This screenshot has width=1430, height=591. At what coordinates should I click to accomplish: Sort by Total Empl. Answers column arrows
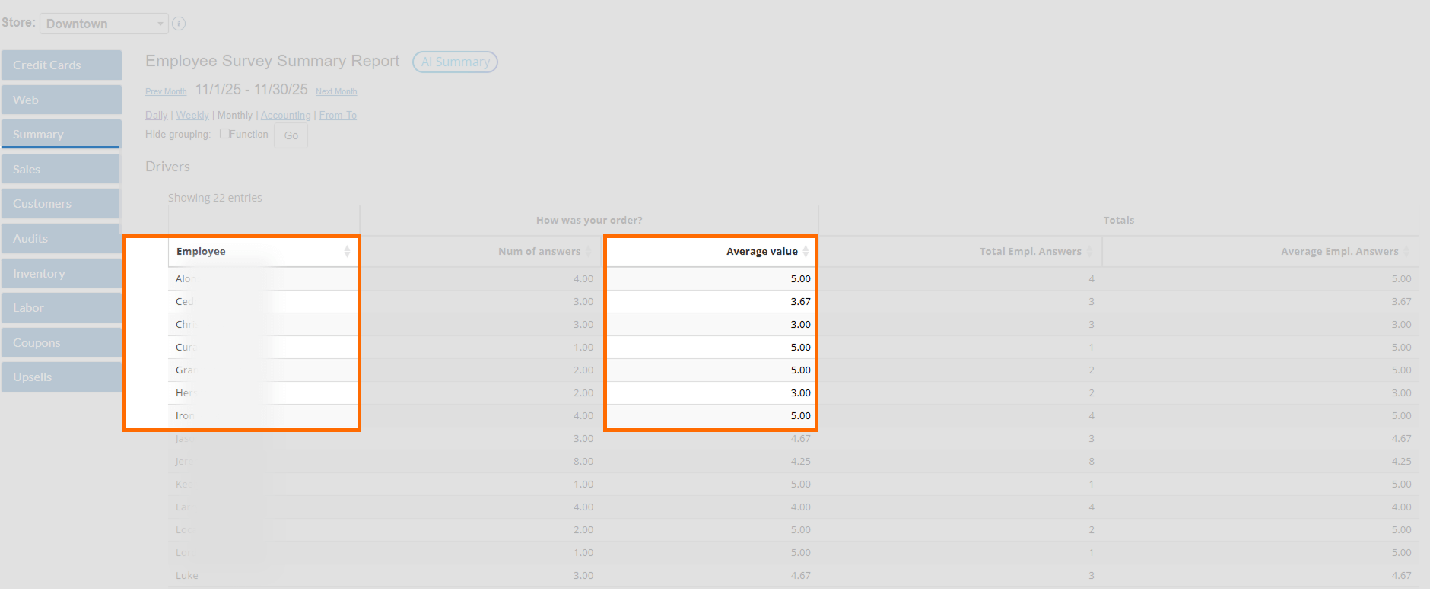(1089, 252)
